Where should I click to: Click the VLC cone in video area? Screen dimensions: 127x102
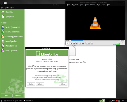pyautogui.click(x=95, y=23)
